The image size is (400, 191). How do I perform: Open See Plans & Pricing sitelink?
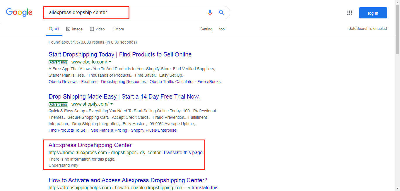109,130
